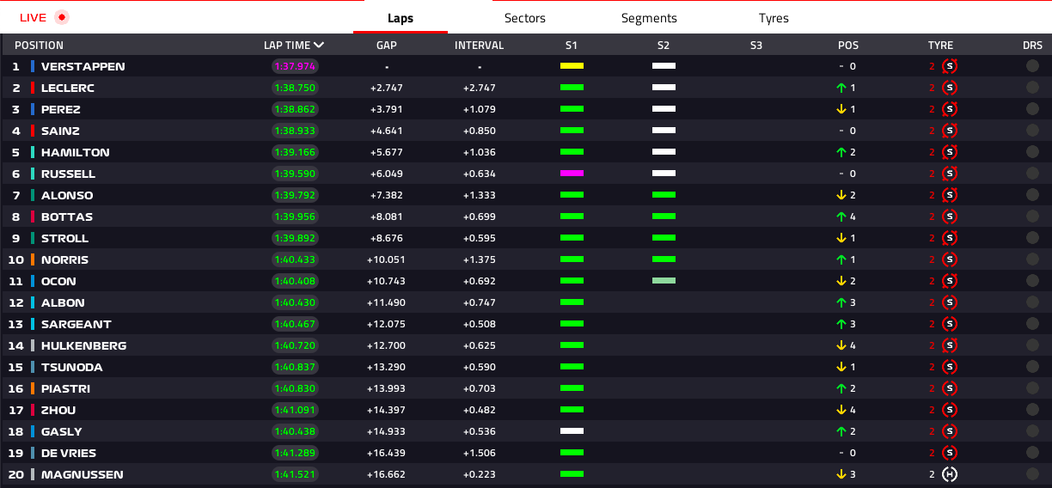The image size is (1052, 488).
Task: Click Hulkenberg's yellow down arrow
Action: click(x=841, y=345)
